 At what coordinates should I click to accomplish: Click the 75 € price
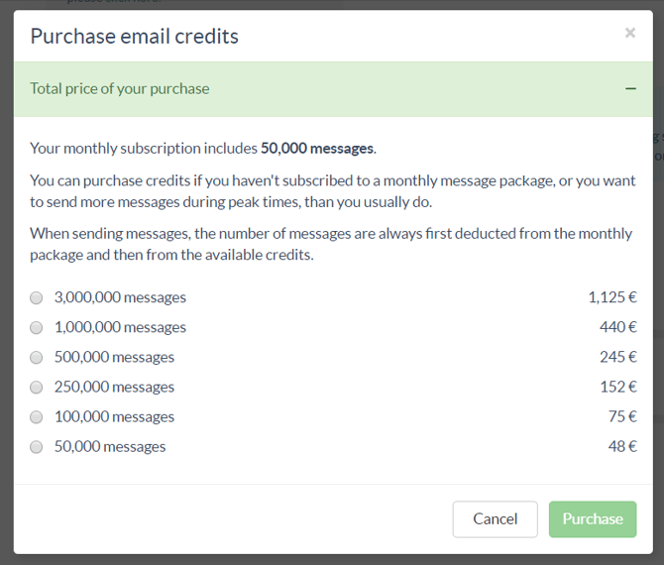[622, 416]
